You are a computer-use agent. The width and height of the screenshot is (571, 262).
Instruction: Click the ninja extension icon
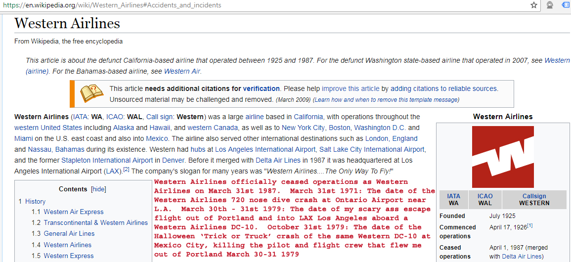549,5
